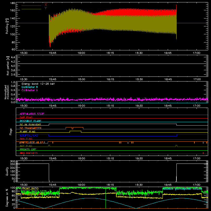Click the '300' value on quality axis

(x=13, y=161)
